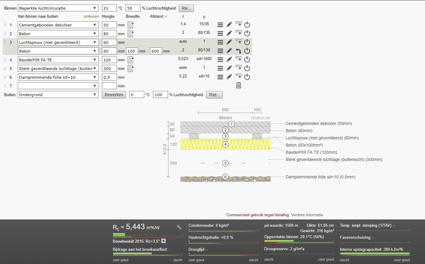Image resolution: width=425 pixels, height=264 pixels.
Task: Open Verdere informatie link
Action: [x=307, y=215]
